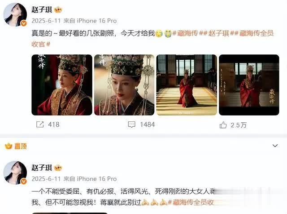Open fourth photo with dark borders

[x=249, y=85]
